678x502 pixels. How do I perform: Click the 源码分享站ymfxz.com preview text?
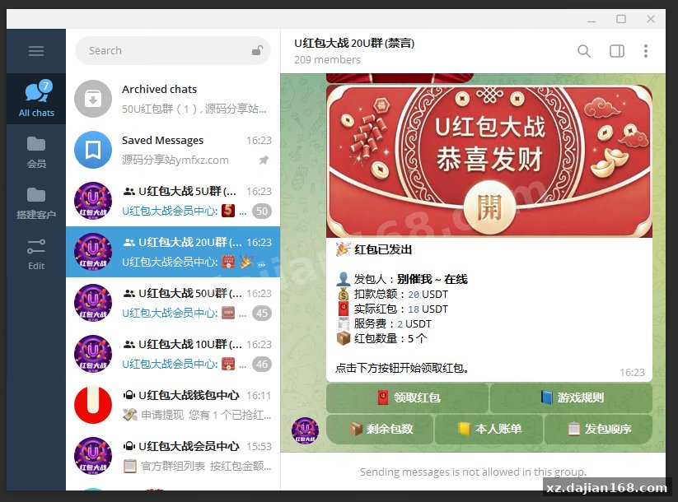175,160
